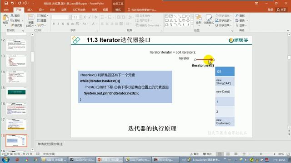Screen dimensions: 291x163
Task: Choose the text box shape in the gallery
Action: coord(167,16)
